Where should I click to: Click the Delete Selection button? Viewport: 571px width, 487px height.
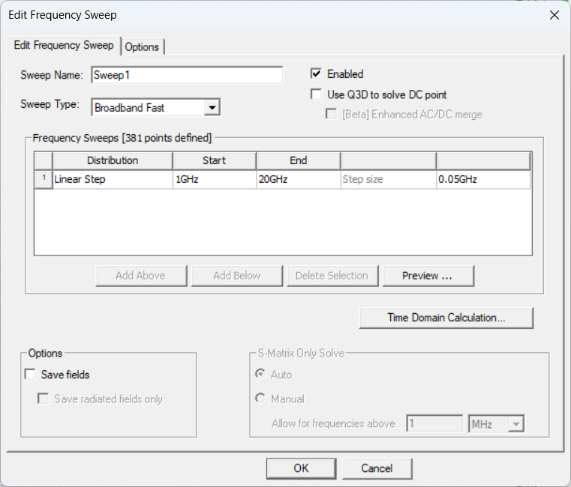332,276
